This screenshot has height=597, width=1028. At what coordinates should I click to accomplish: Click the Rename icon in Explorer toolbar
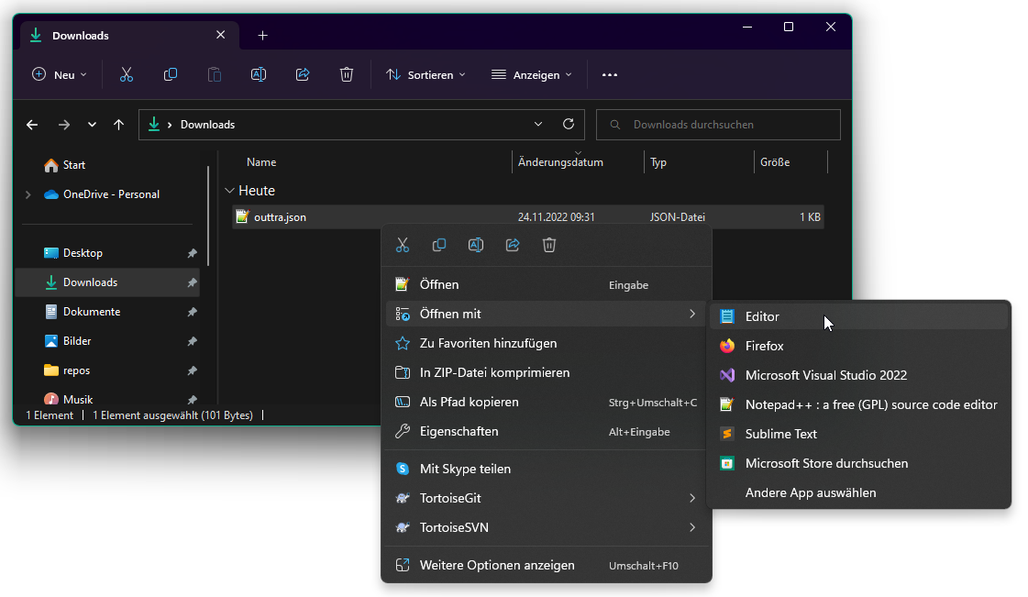click(x=259, y=74)
